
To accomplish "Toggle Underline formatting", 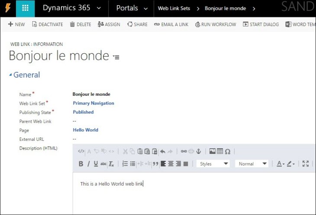I will 96,164.
